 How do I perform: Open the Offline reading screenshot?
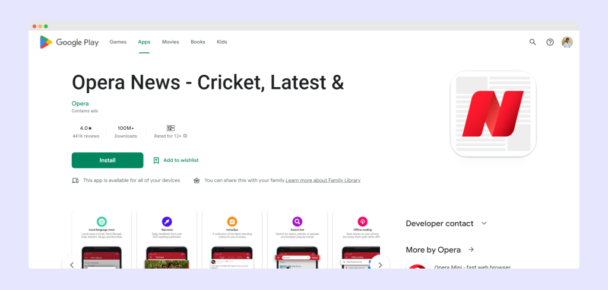coord(357,240)
